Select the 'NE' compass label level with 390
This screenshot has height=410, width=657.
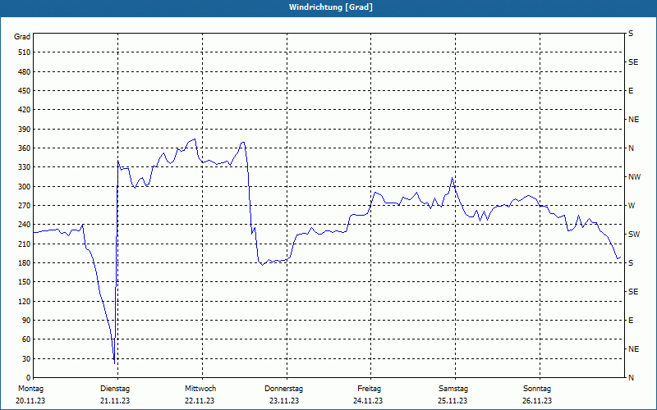633,120
